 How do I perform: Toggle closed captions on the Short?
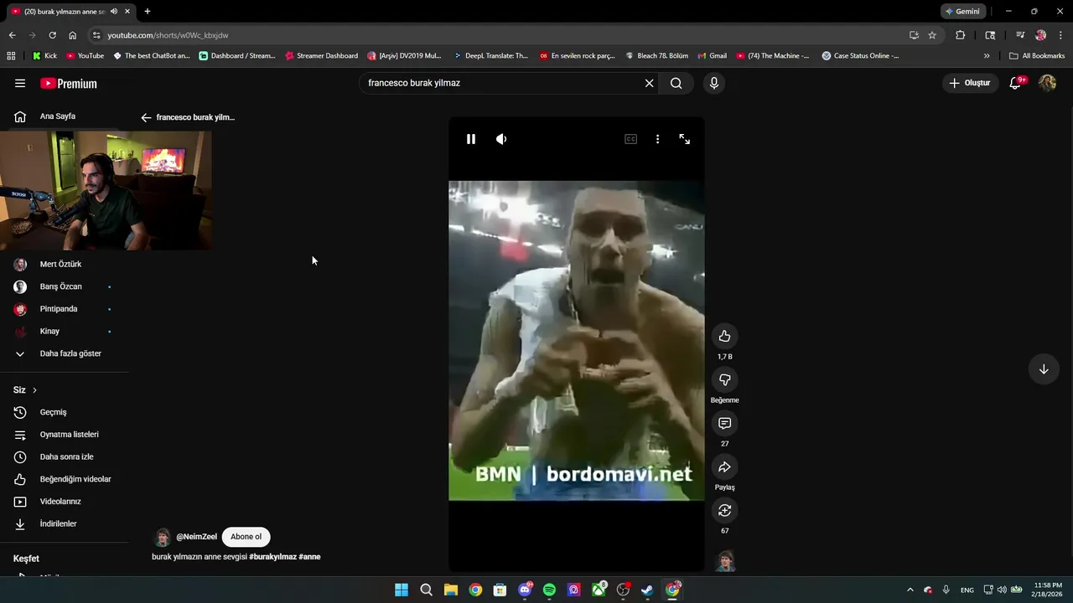tap(630, 139)
